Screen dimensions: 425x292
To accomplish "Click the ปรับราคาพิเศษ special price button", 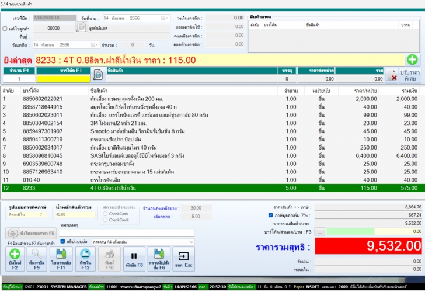I will pos(410,75).
